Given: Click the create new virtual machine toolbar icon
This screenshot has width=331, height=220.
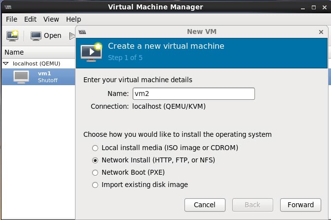Looking at the screenshot, I should (x=12, y=35).
